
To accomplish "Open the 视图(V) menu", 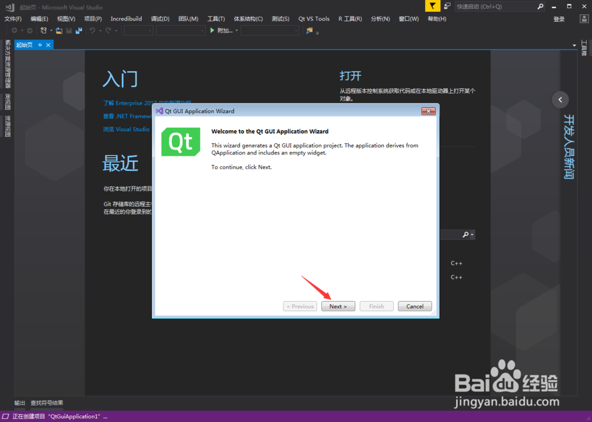I will [66, 19].
